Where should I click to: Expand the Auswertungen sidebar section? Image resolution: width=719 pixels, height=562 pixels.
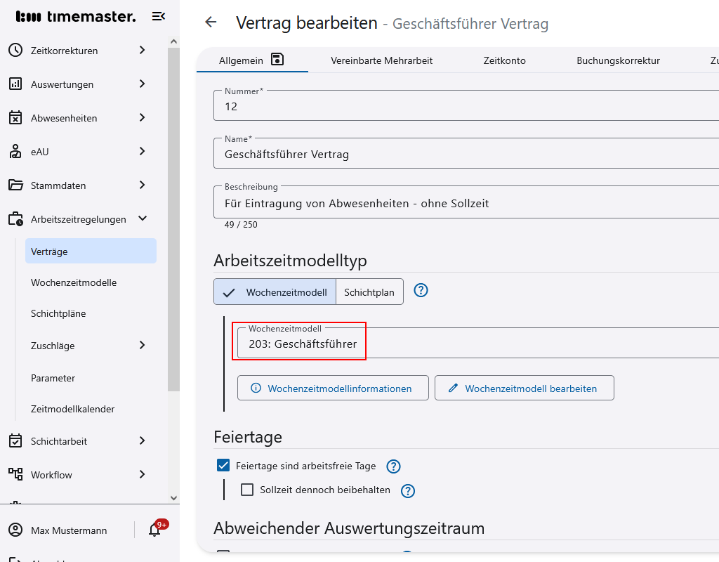pyautogui.click(x=142, y=84)
